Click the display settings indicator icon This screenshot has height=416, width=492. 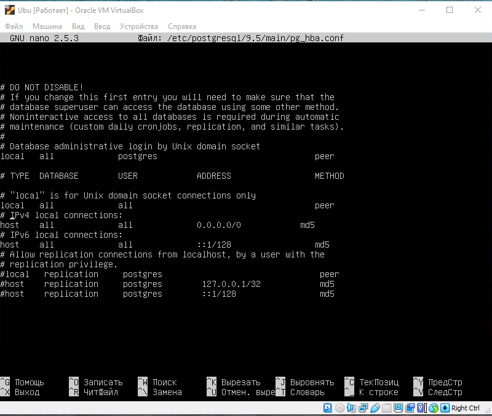(398, 408)
